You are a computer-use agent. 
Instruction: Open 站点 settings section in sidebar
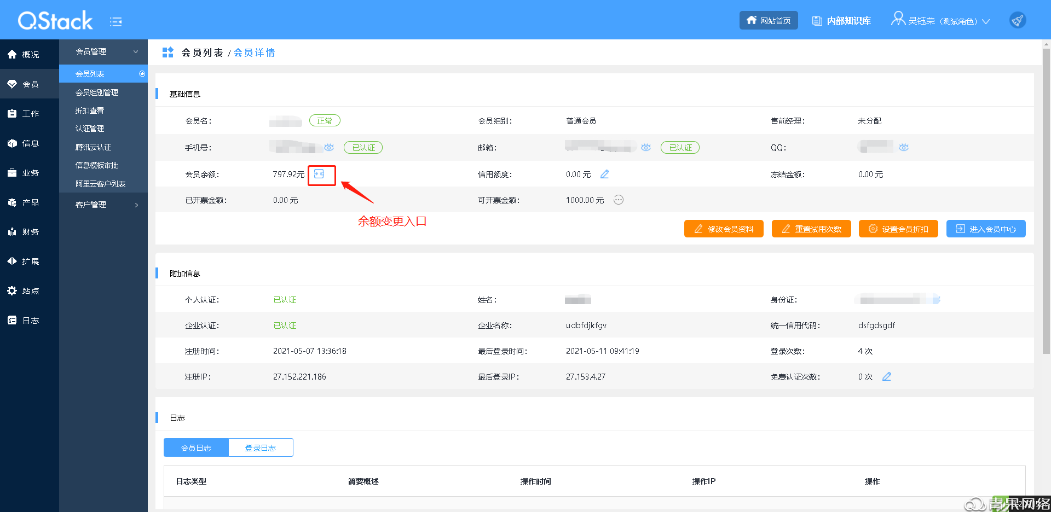[x=30, y=290]
